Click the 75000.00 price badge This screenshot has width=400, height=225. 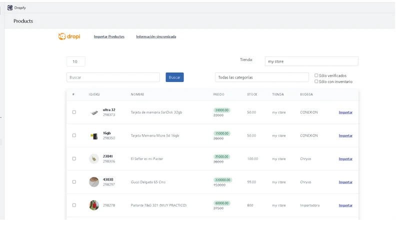(221, 156)
